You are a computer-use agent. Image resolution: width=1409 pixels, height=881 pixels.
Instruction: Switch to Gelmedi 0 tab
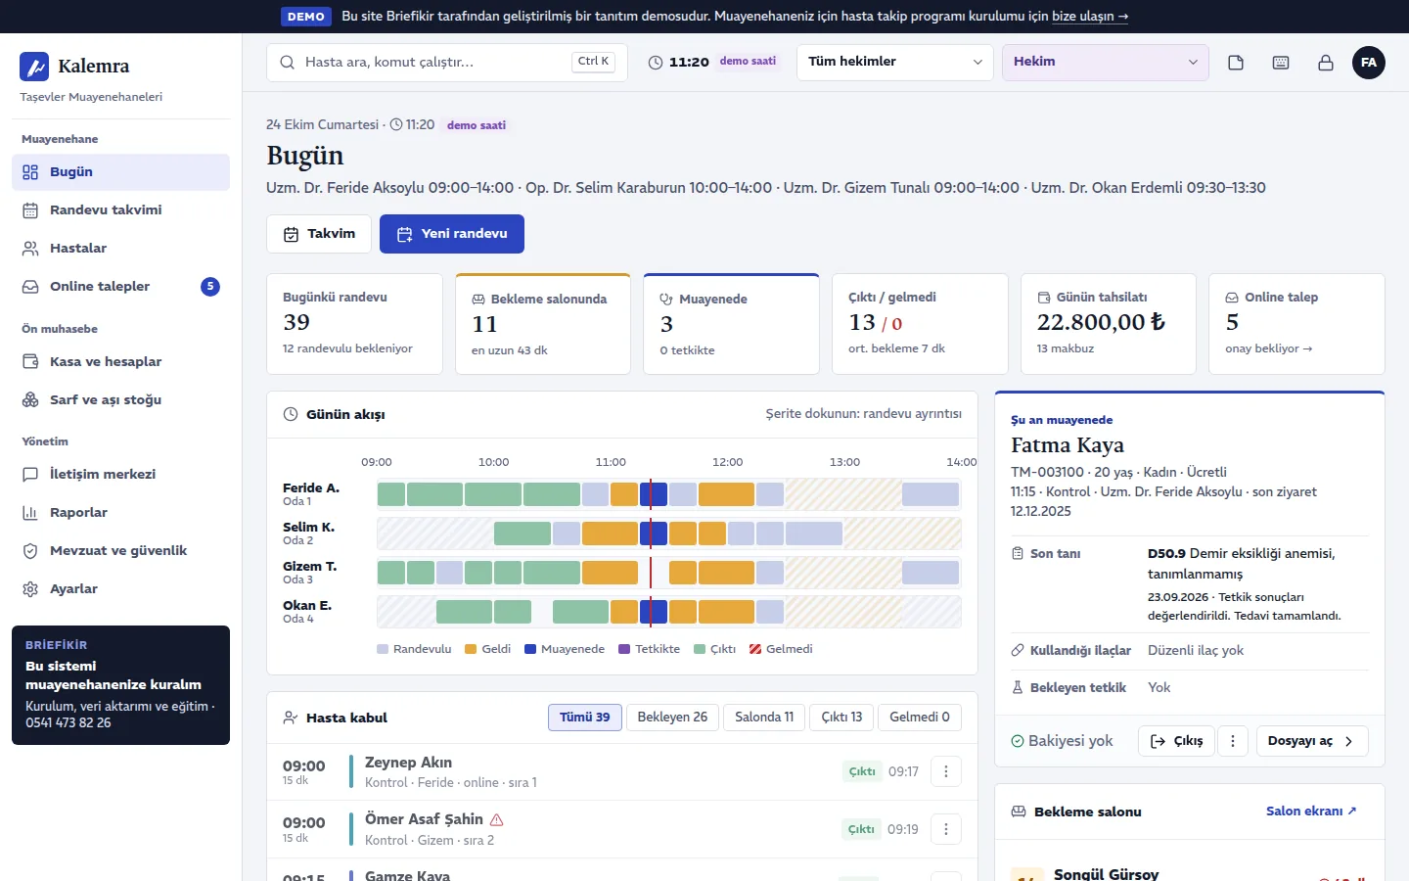click(920, 718)
